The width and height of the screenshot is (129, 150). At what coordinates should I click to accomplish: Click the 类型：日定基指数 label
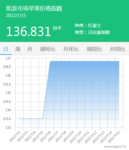(x=92, y=32)
